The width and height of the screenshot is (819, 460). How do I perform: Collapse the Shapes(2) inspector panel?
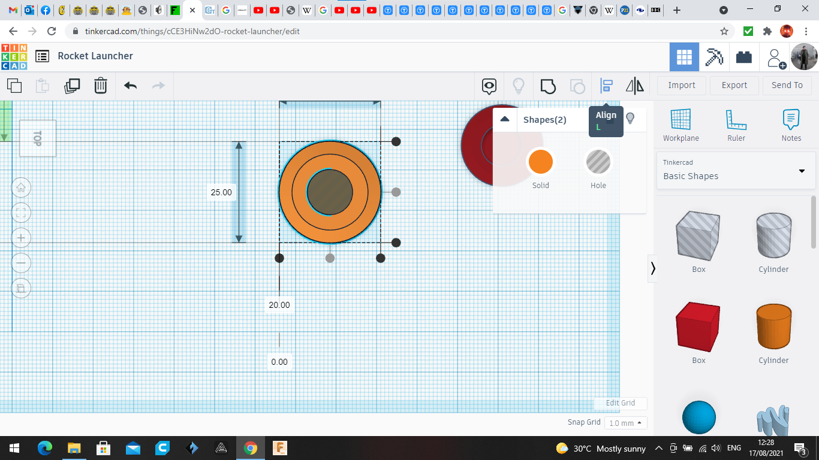point(505,119)
